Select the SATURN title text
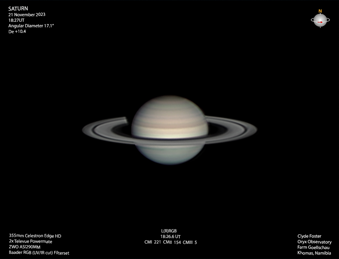 coord(18,8)
